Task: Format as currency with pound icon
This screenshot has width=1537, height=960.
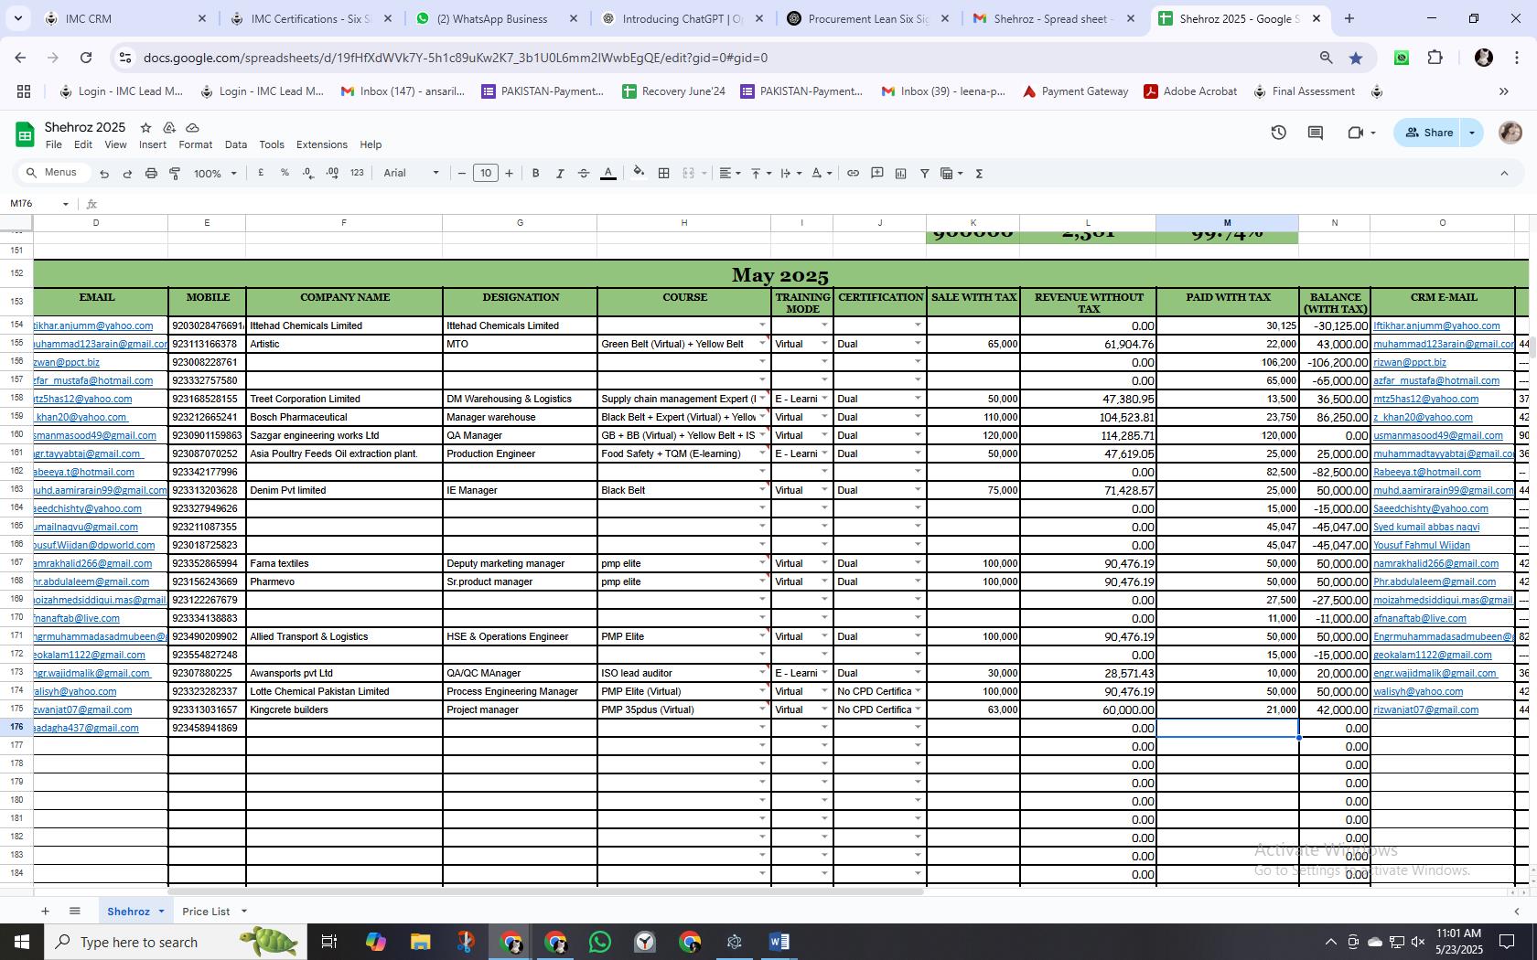Action: 261,173
